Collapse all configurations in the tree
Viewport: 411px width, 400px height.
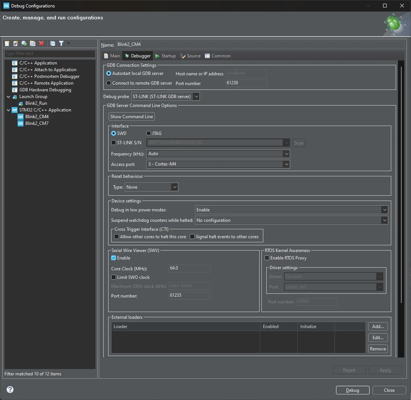(53, 44)
